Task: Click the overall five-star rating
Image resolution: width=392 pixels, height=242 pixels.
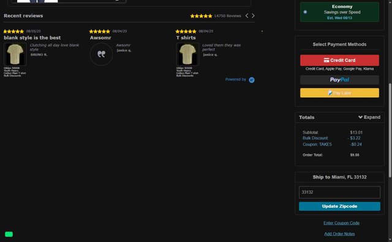Action: [x=201, y=16]
